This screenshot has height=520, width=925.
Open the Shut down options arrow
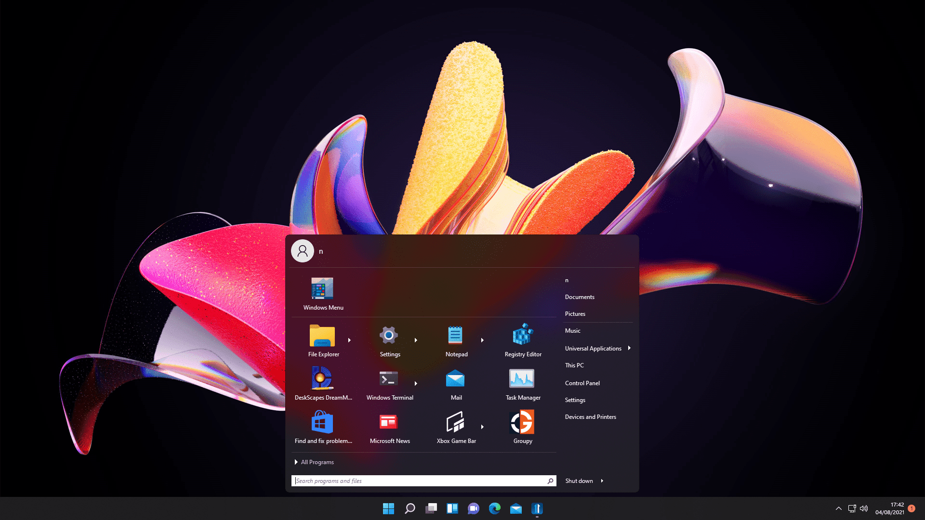point(602,481)
